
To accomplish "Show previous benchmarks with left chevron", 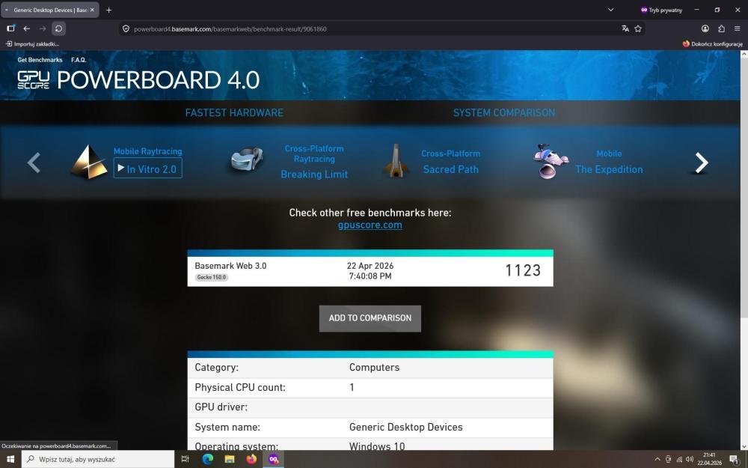I will [34, 162].
